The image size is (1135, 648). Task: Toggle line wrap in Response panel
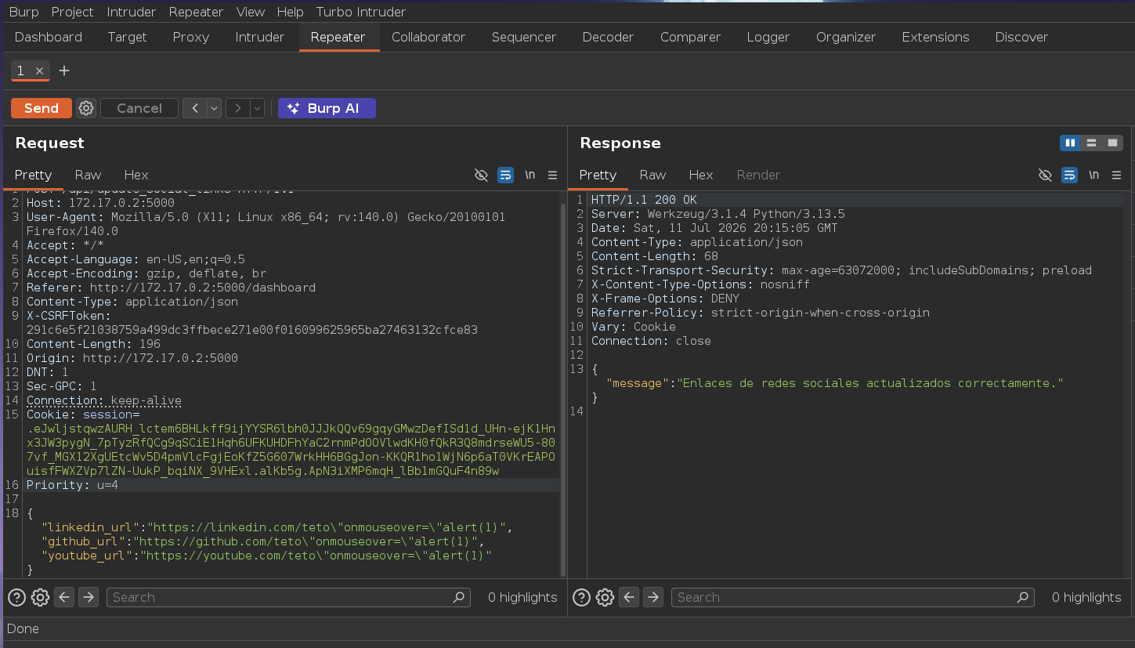coord(1069,175)
